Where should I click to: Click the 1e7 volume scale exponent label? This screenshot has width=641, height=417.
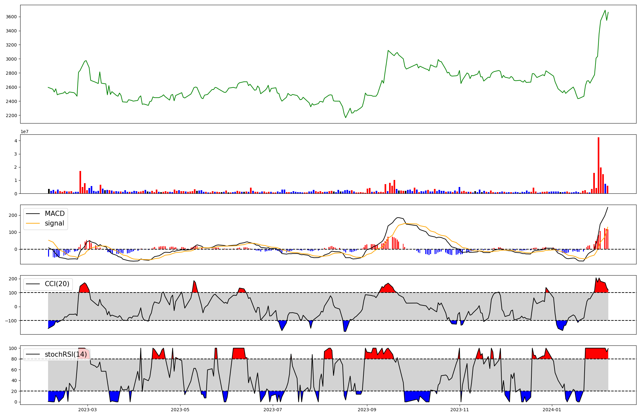coord(25,132)
